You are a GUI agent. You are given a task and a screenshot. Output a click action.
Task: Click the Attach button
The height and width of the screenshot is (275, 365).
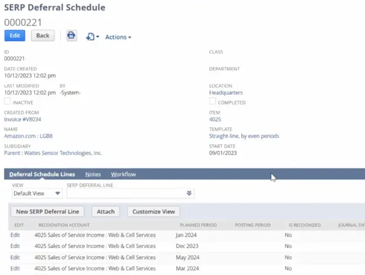point(106,212)
